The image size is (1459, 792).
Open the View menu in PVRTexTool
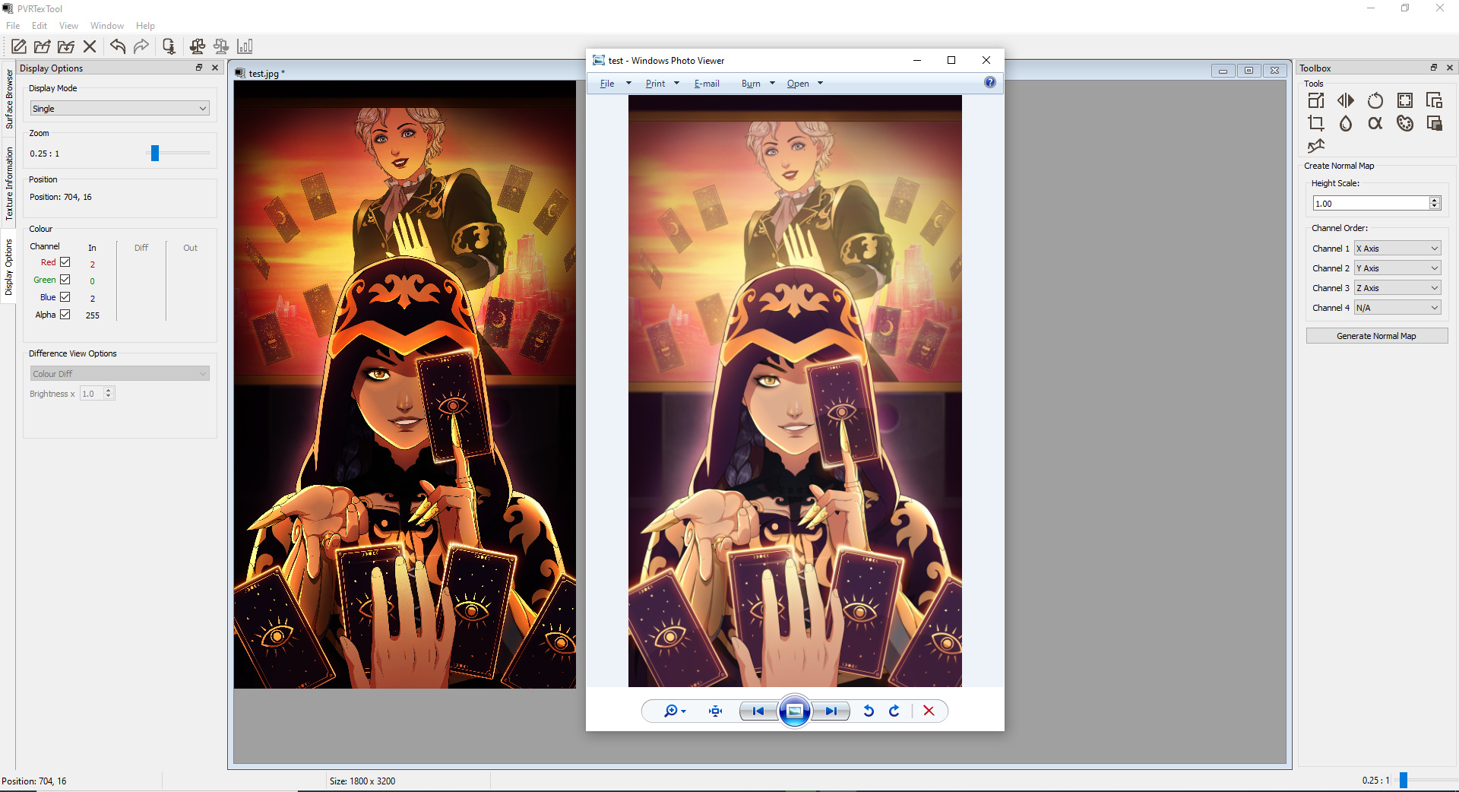pos(68,26)
